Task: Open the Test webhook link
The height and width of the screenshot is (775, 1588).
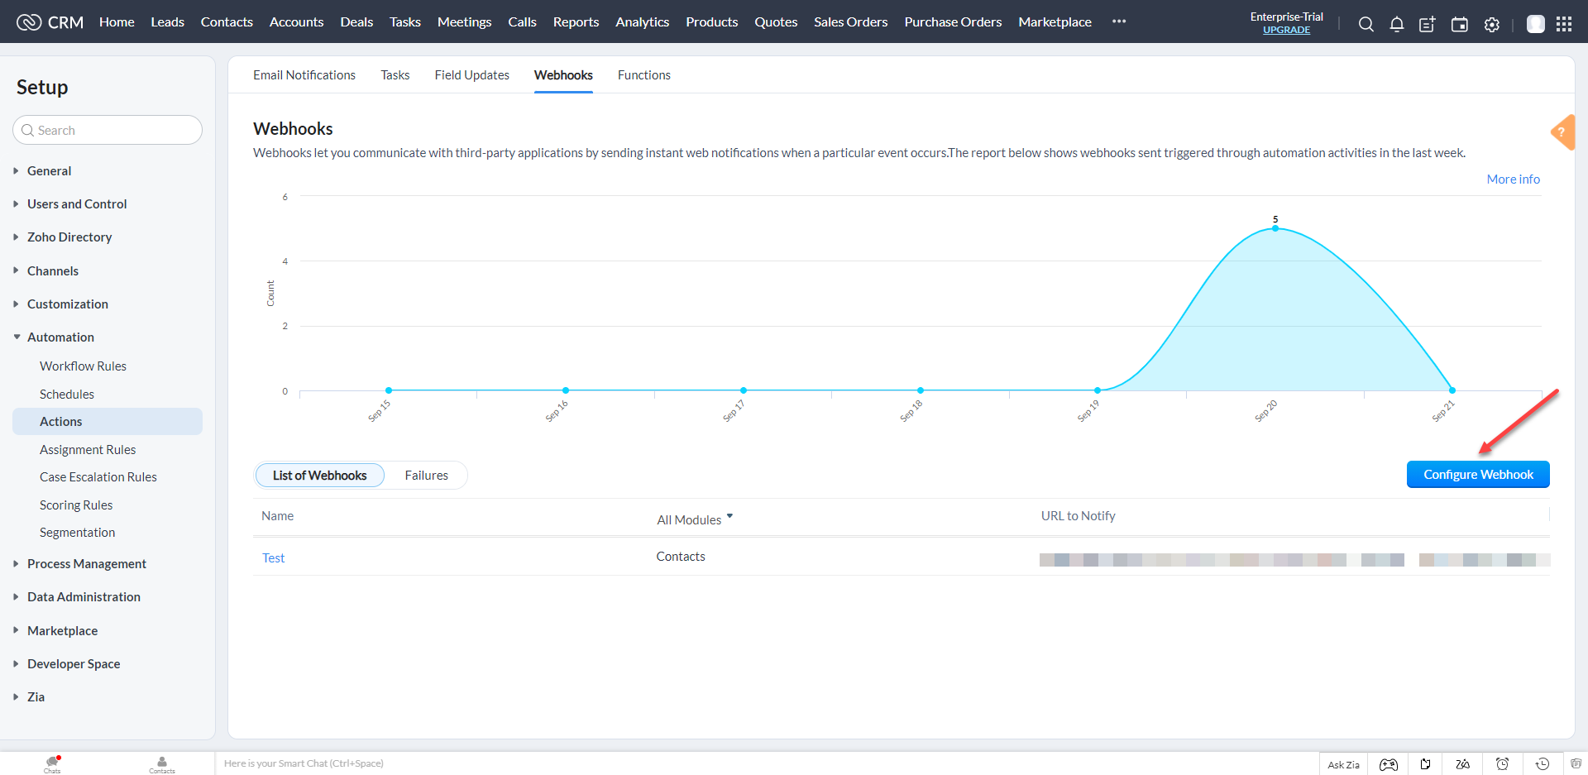Action: [273, 558]
